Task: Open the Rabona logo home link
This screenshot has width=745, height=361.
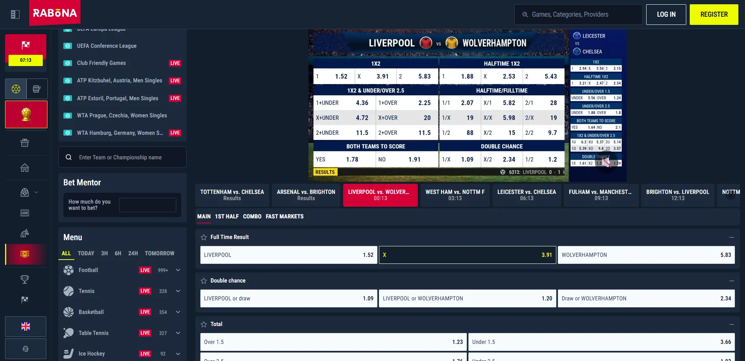Action: pyautogui.click(x=55, y=13)
